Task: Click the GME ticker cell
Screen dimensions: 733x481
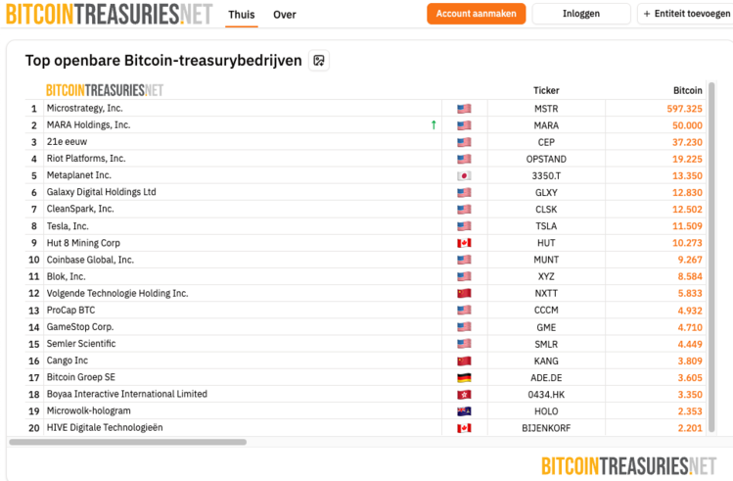Action: [x=546, y=327]
